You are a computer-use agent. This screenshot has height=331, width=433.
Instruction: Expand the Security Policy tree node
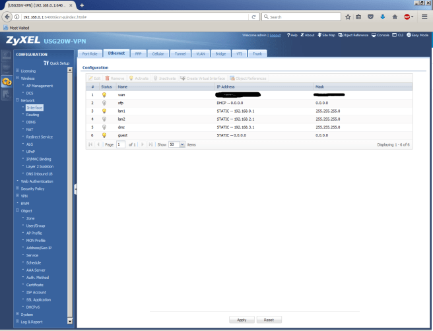point(18,188)
